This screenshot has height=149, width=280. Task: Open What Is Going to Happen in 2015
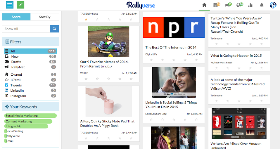tap(236, 56)
